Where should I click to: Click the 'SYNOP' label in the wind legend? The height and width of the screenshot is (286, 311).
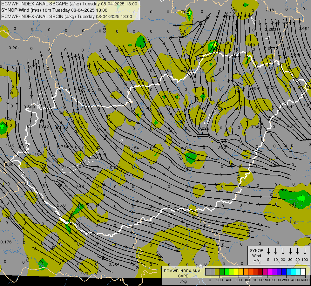(256, 250)
